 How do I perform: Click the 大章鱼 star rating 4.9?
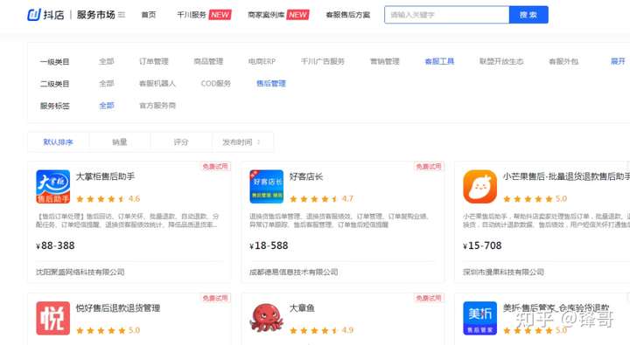point(321,330)
